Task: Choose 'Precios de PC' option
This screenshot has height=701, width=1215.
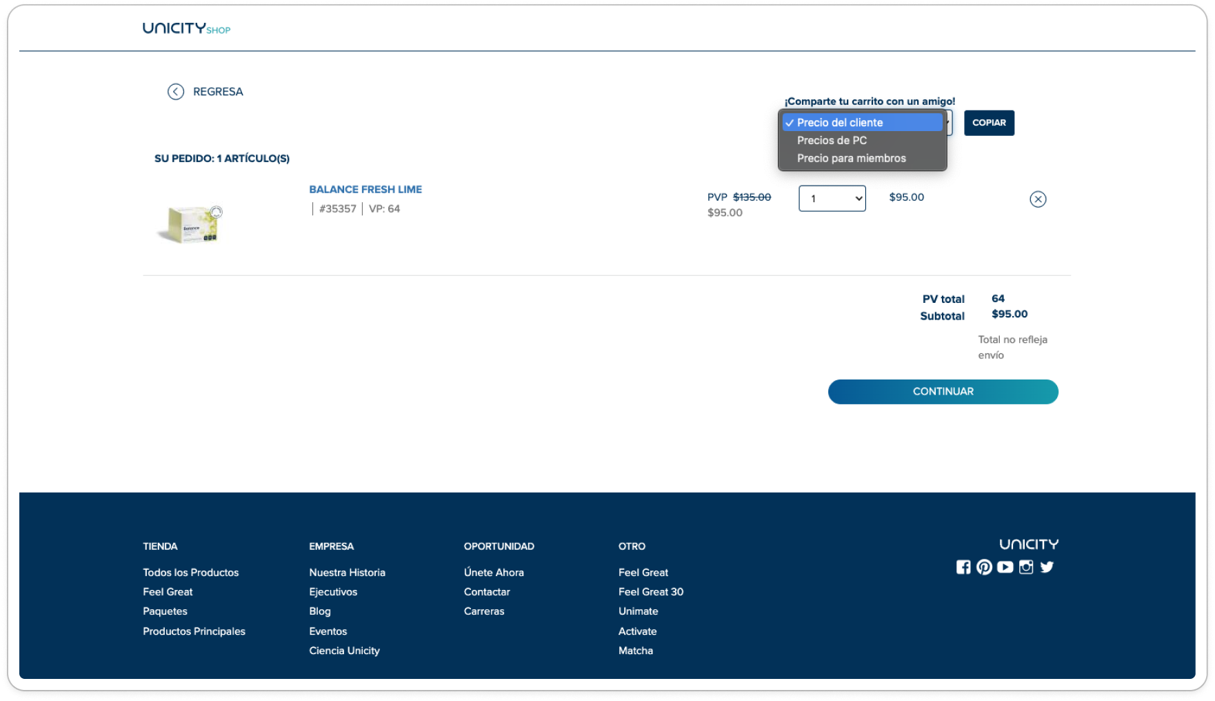Action: click(x=832, y=141)
